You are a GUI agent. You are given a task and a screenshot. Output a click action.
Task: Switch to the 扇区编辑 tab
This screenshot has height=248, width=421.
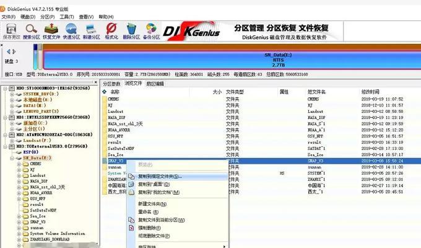click(x=155, y=84)
